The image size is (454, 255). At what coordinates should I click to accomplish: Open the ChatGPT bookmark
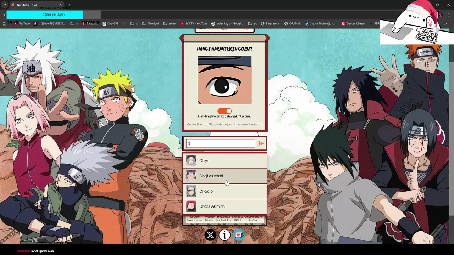tap(110, 24)
